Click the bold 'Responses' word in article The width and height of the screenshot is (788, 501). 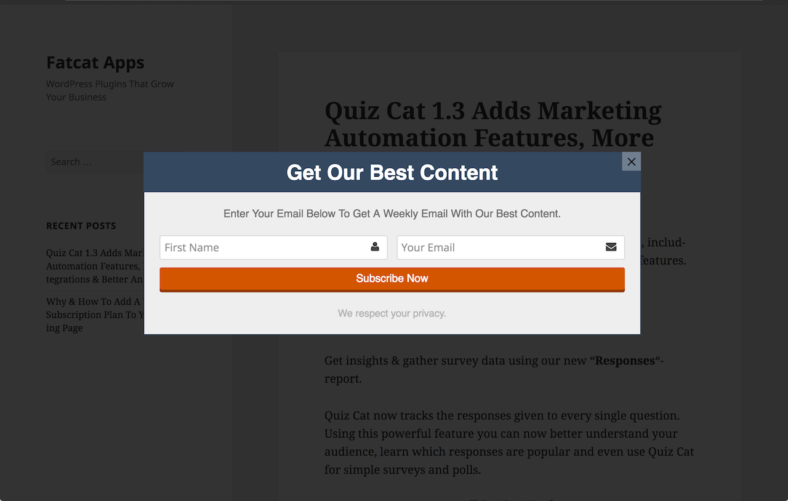tap(625, 361)
